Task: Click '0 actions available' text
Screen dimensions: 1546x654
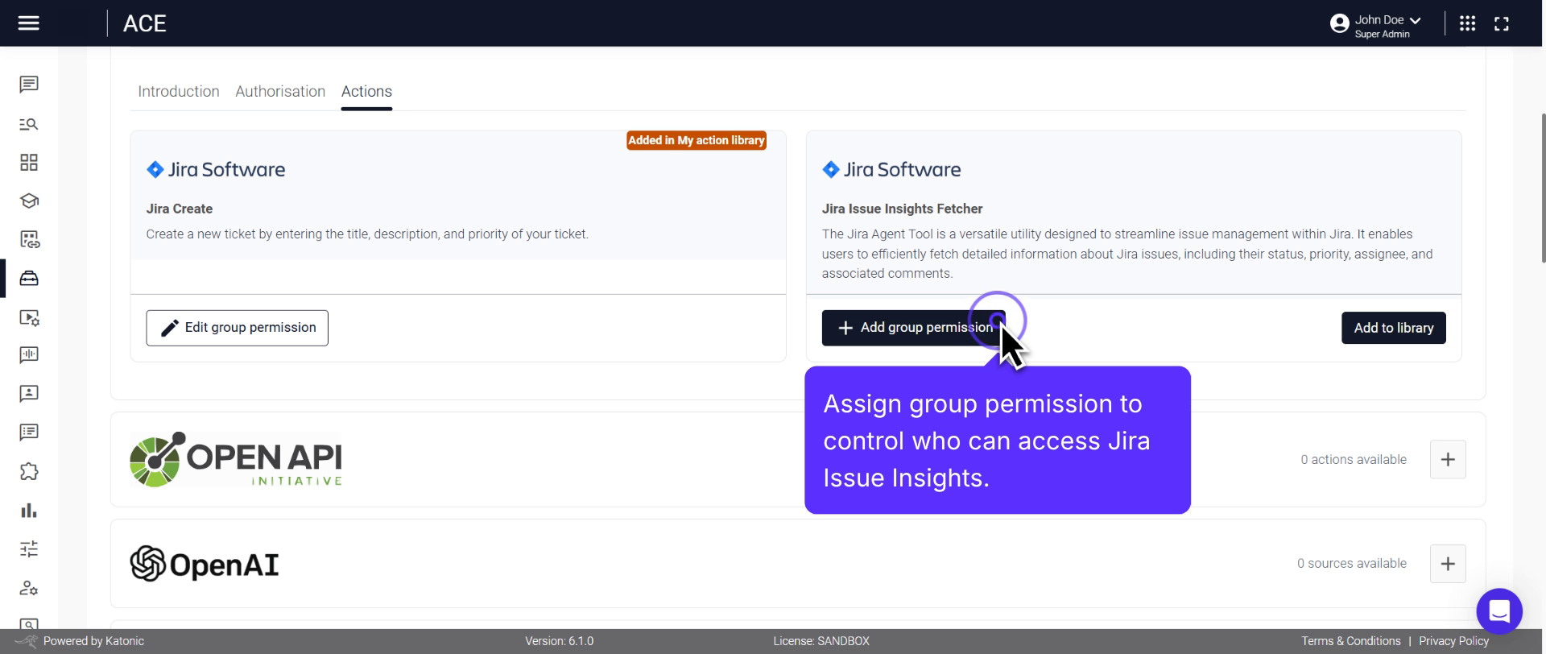Action: pyautogui.click(x=1354, y=459)
